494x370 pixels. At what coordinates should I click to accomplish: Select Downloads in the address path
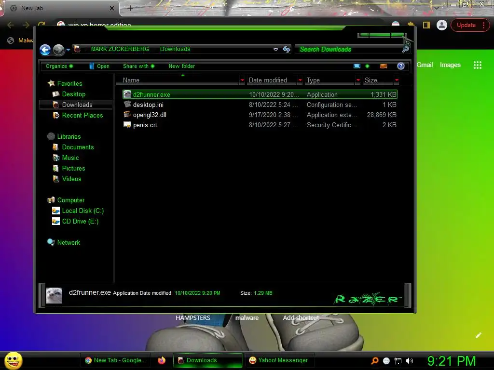coord(175,49)
